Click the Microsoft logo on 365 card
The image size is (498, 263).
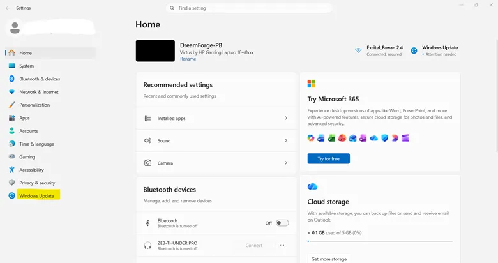pyautogui.click(x=312, y=84)
